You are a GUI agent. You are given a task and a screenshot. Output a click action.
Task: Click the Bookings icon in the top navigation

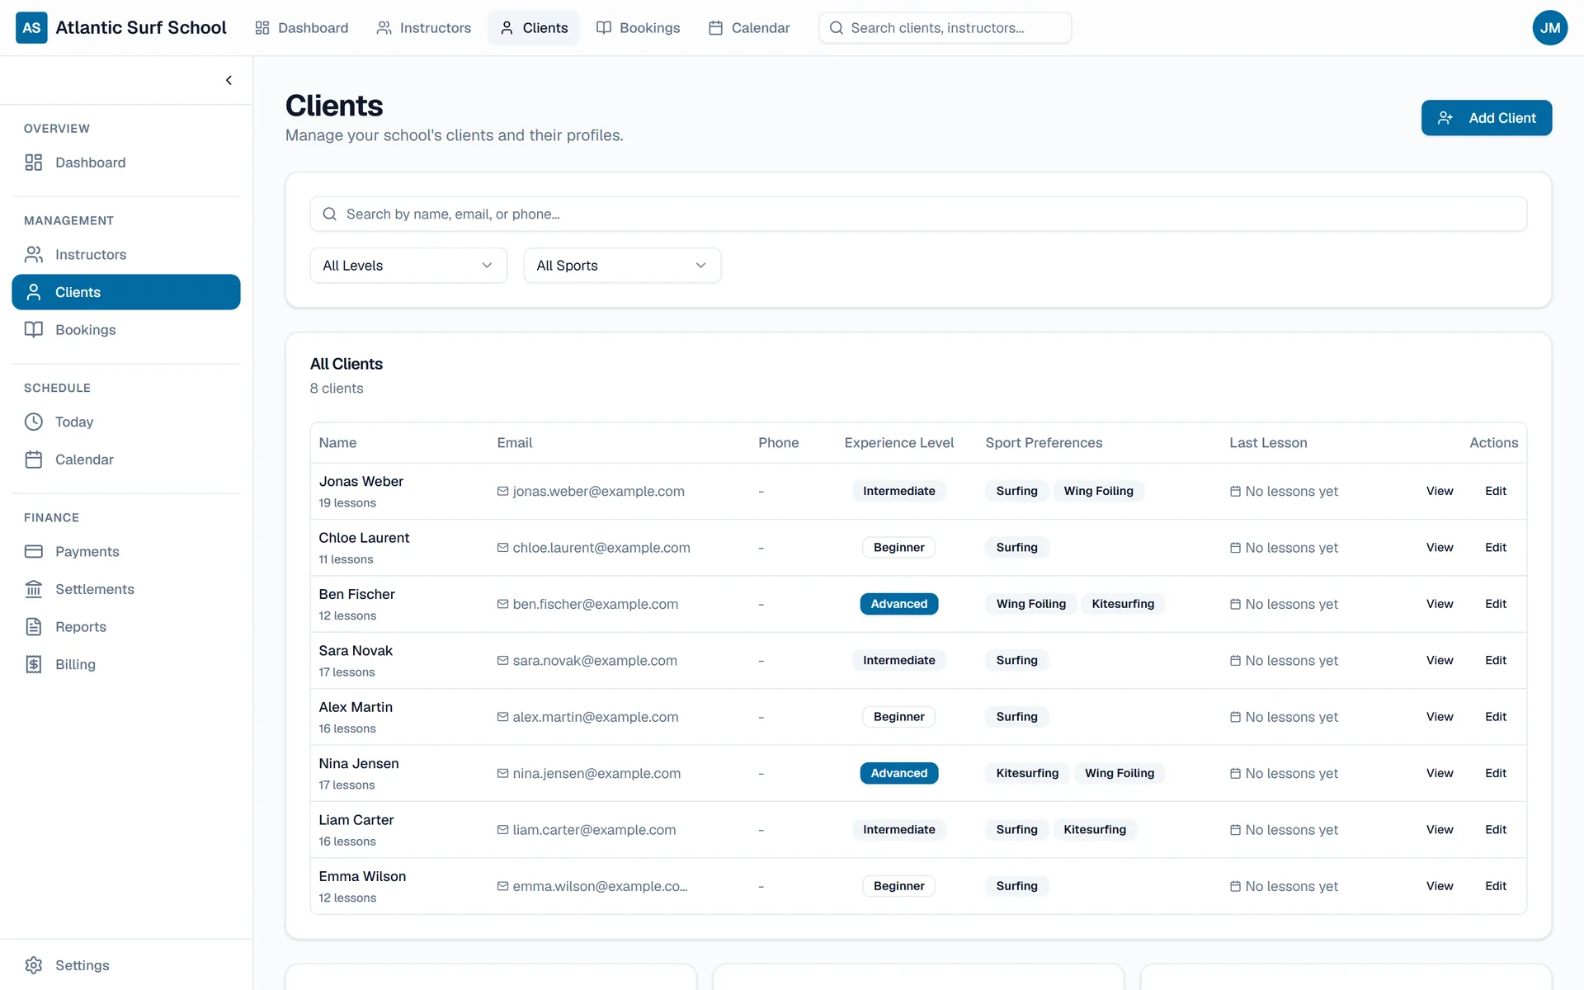[x=604, y=28]
